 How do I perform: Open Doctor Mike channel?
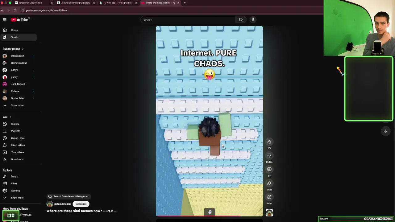click(19, 98)
